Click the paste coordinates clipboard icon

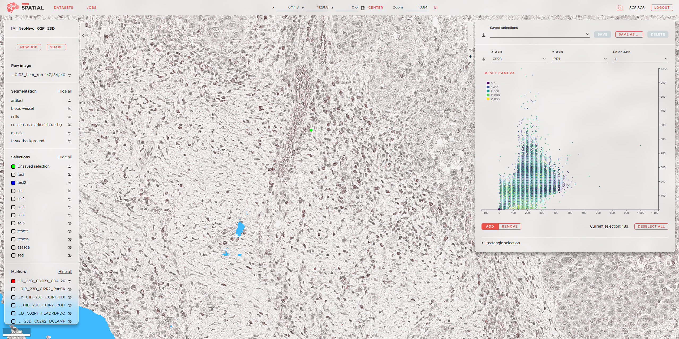pyautogui.click(x=363, y=8)
